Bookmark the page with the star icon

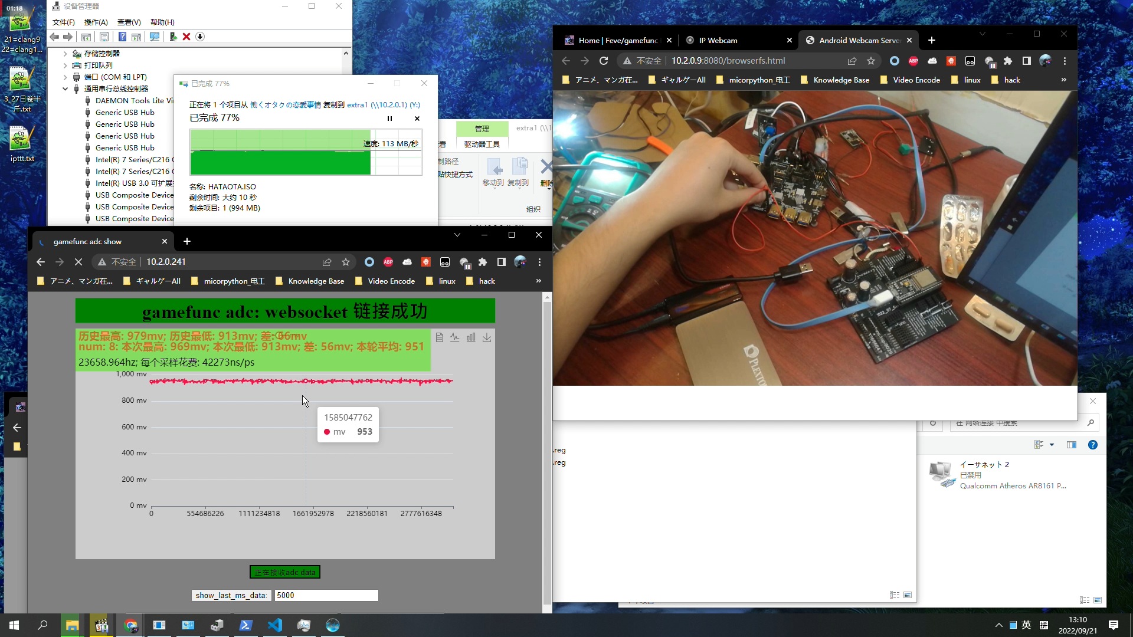click(346, 262)
